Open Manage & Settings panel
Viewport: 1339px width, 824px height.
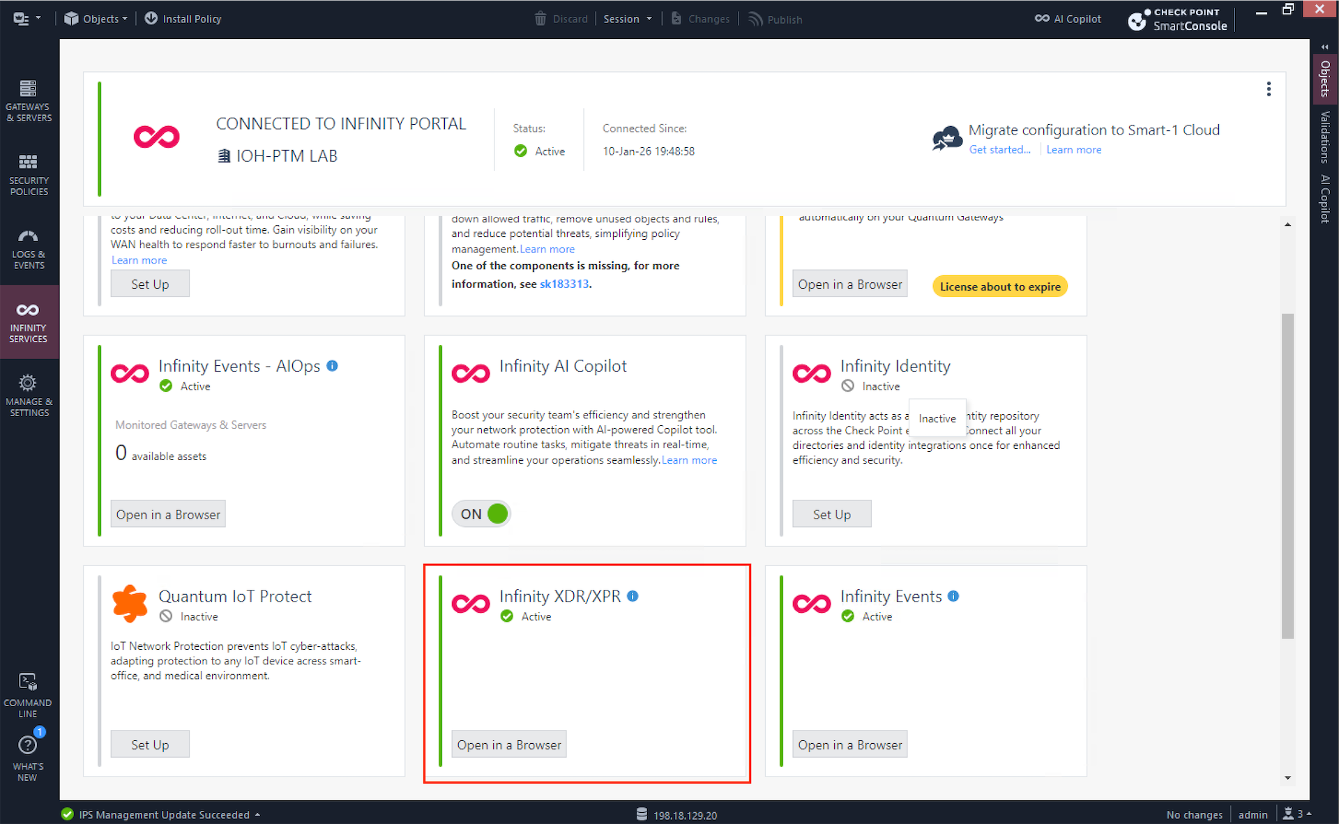point(28,395)
